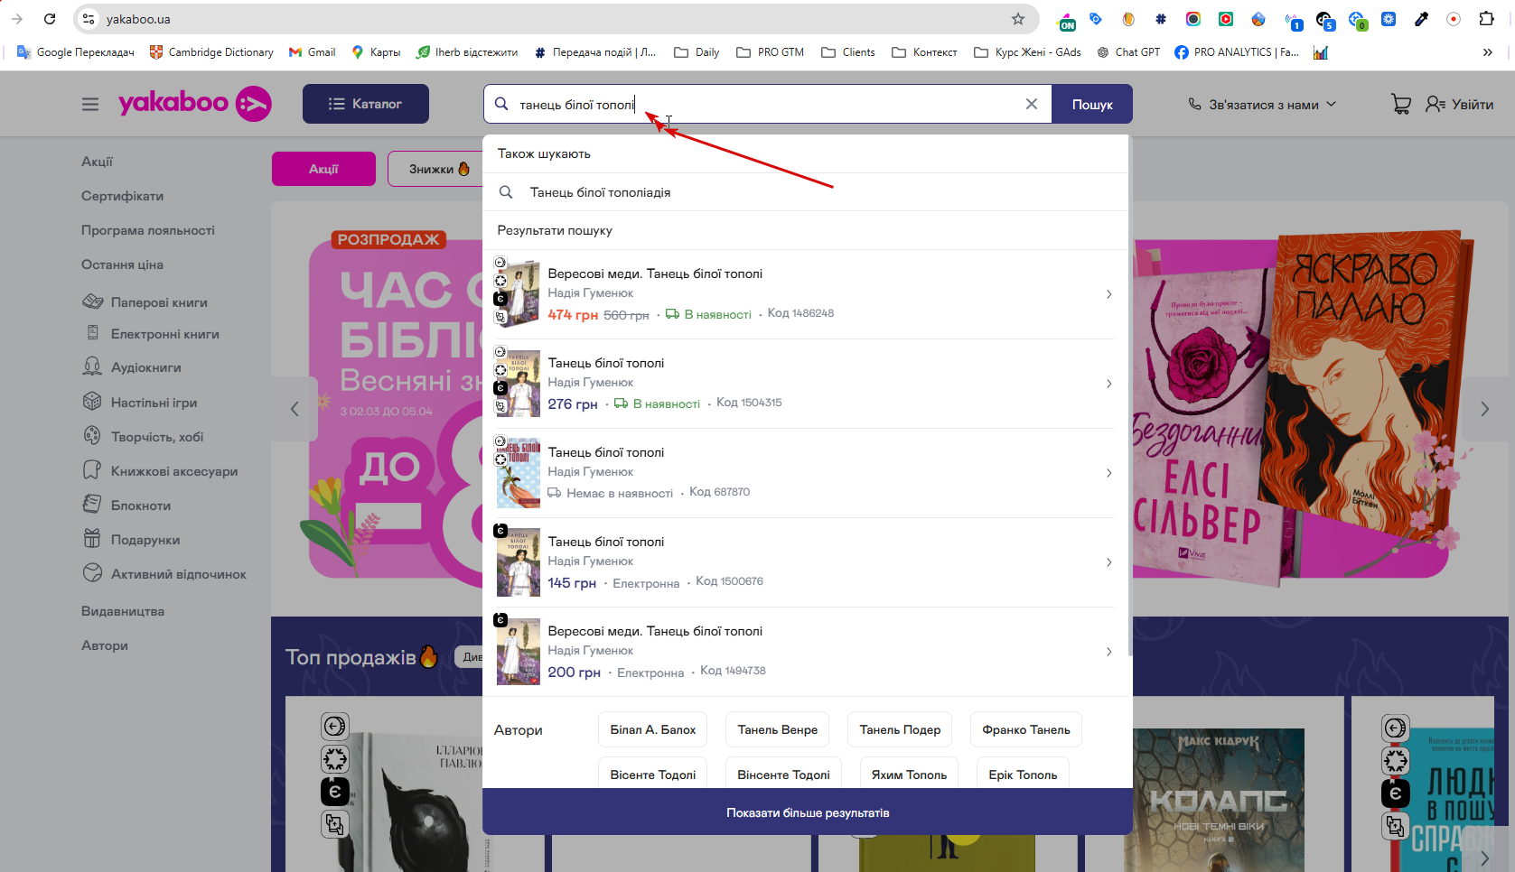Show more bookmarks with the double chevron

(x=1487, y=52)
